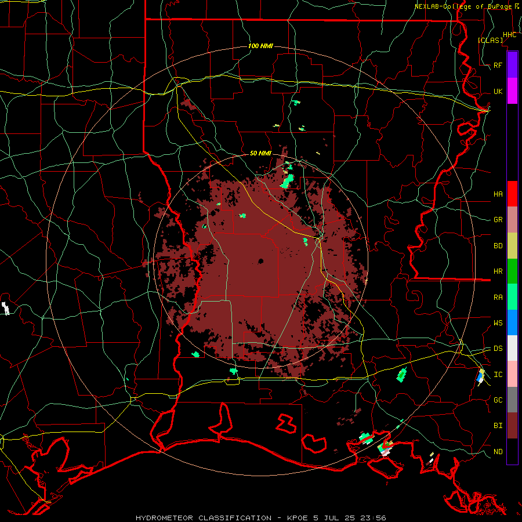
Task: Click the HA red legend swatch
Action: click(x=512, y=194)
